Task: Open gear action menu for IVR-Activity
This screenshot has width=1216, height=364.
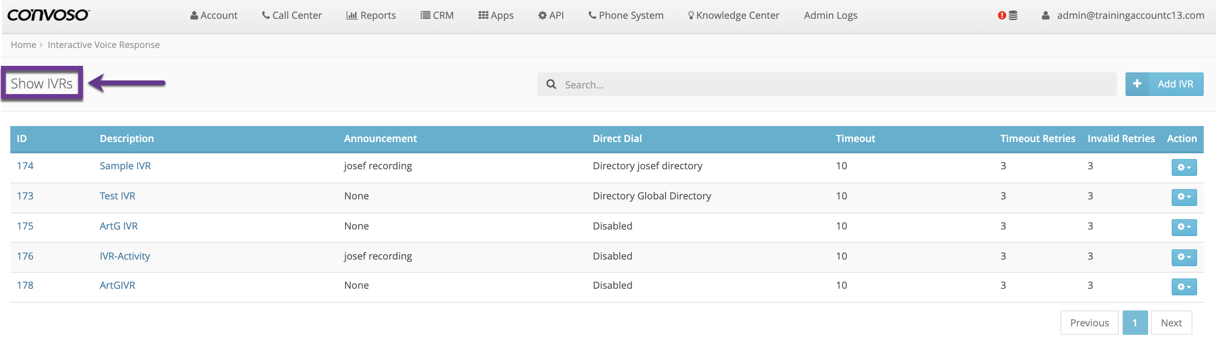Action: pyautogui.click(x=1183, y=257)
